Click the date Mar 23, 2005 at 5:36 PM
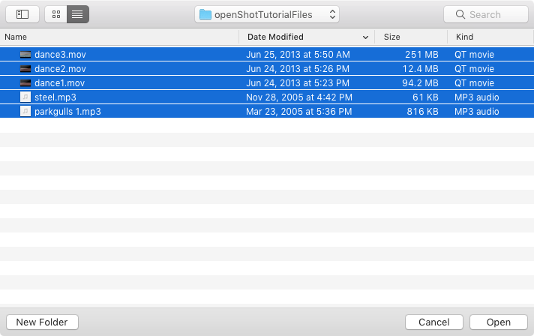Image resolution: width=534 pixels, height=336 pixels. pos(298,112)
